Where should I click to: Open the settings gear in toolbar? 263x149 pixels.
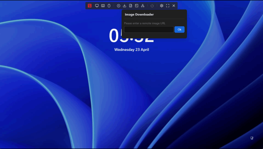162,6
